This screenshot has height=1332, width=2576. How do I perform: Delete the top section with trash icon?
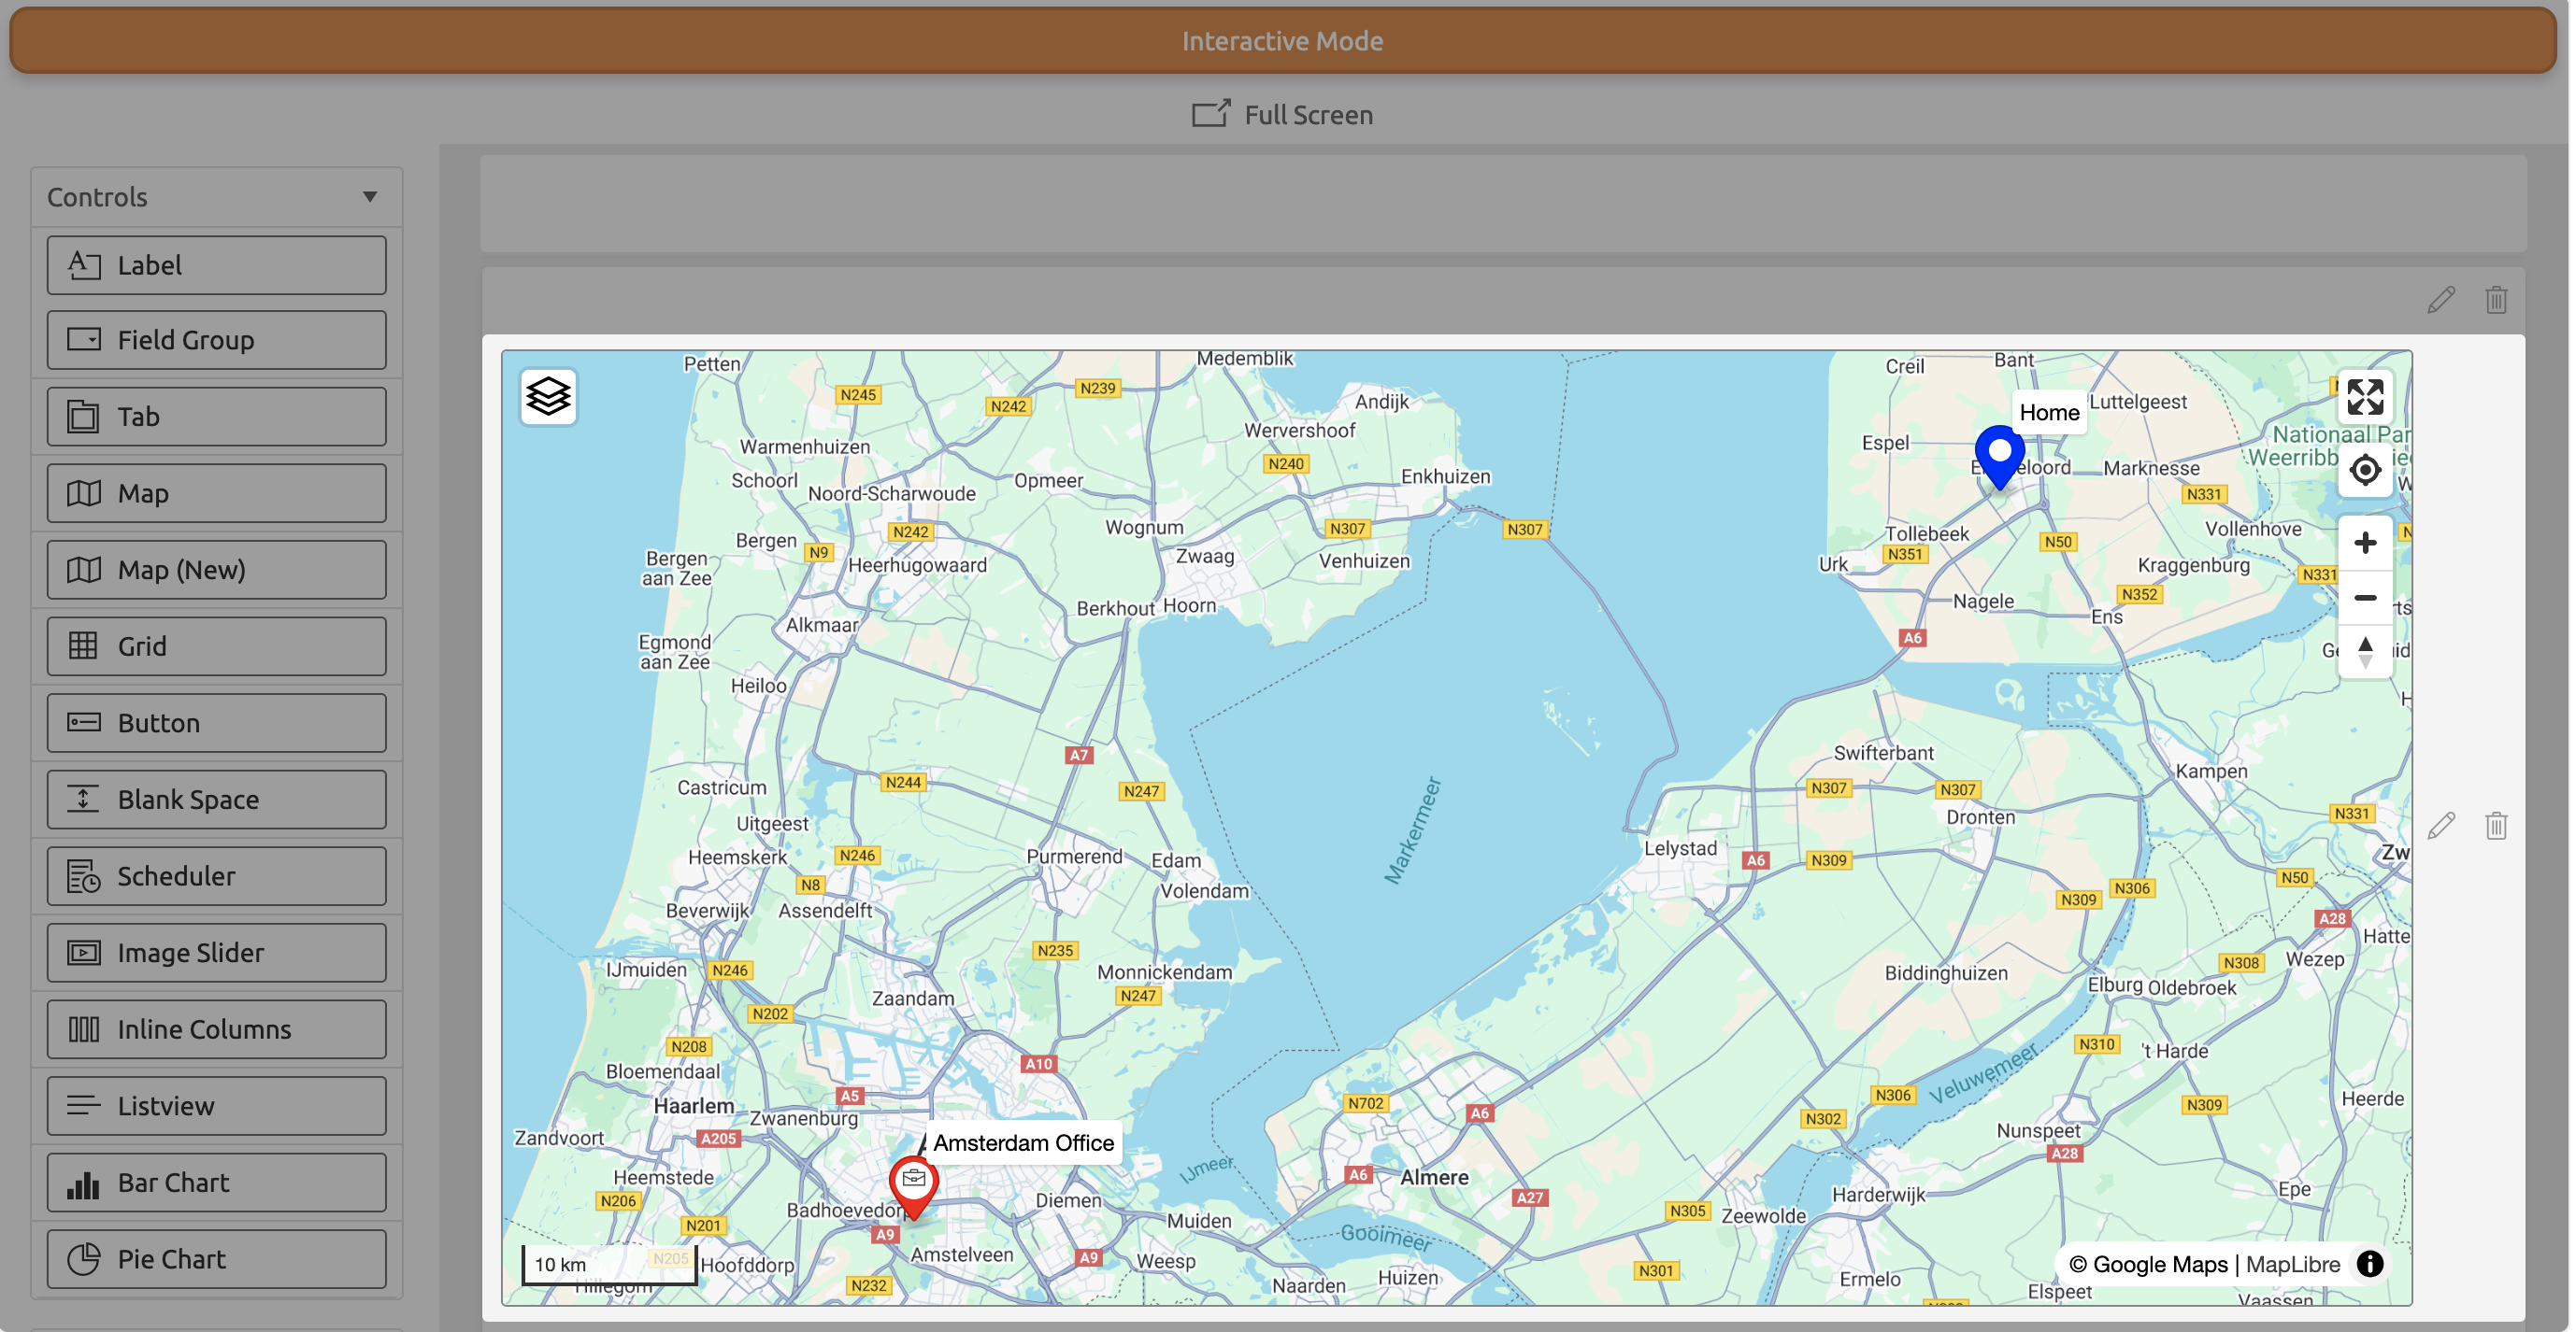[2496, 300]
